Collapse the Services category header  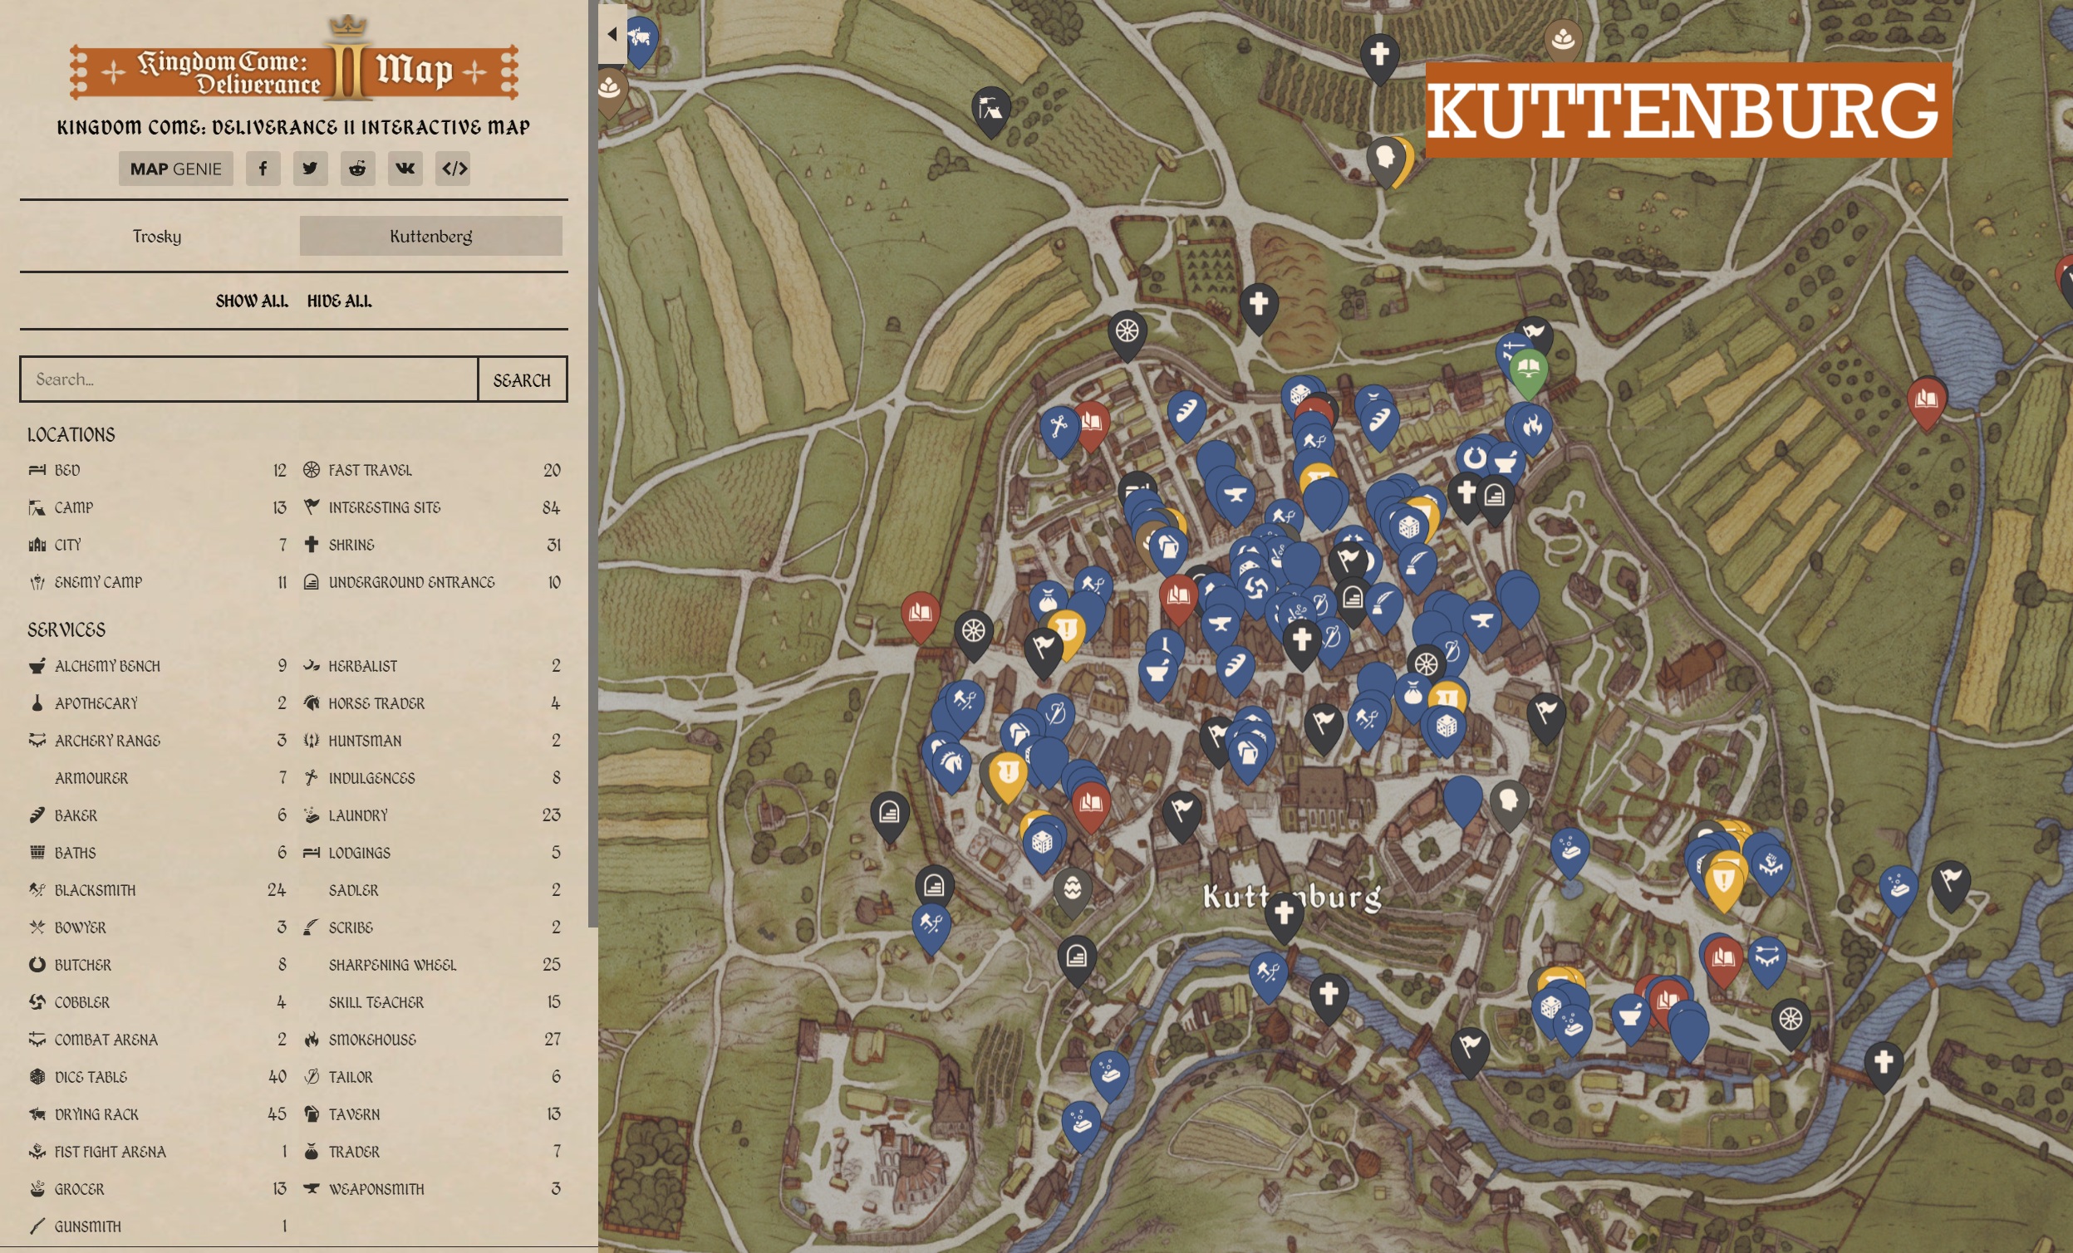[66, 630]
